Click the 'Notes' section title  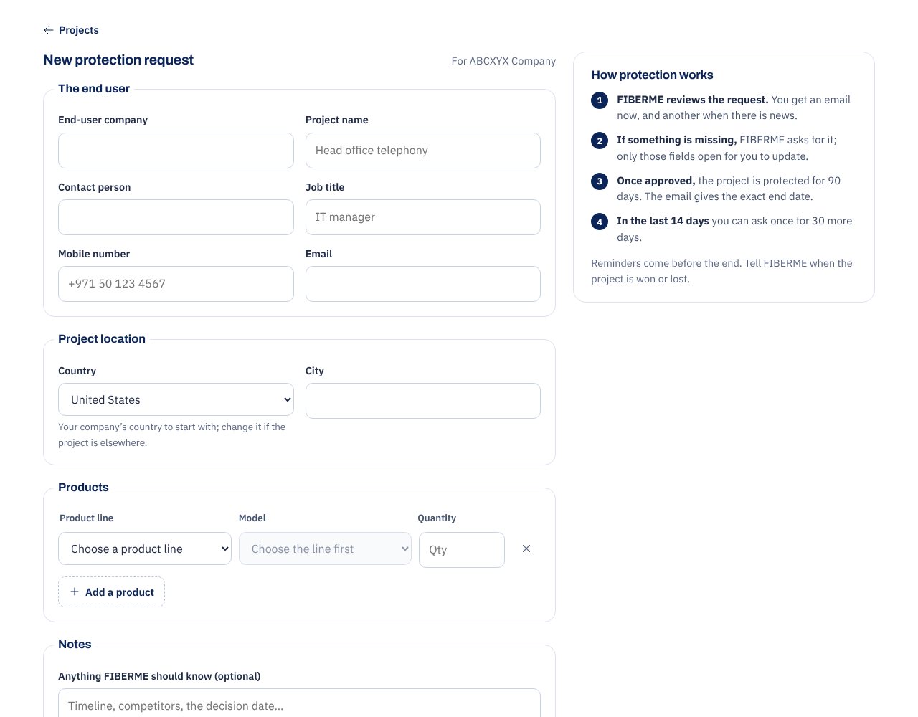tap(75, 645)
